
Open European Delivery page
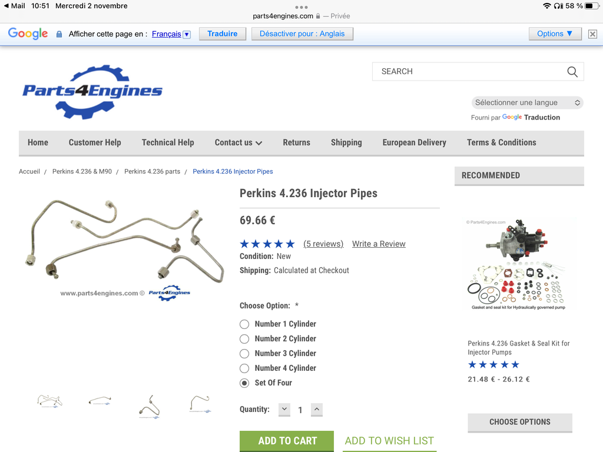tap(414, 142)
